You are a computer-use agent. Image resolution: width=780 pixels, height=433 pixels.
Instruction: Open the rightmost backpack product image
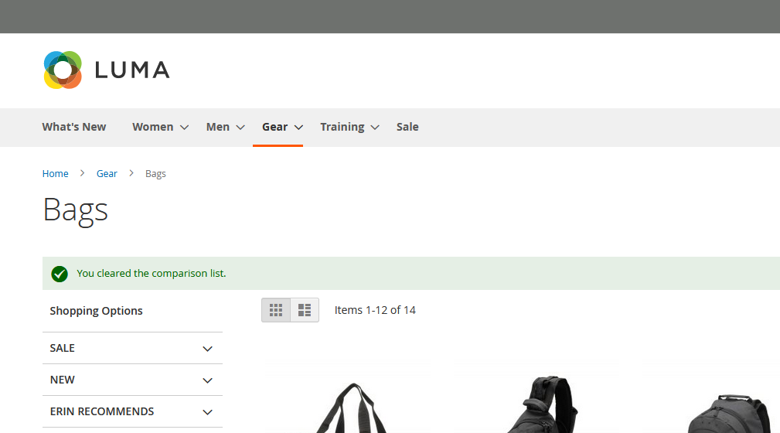point(731,414)
